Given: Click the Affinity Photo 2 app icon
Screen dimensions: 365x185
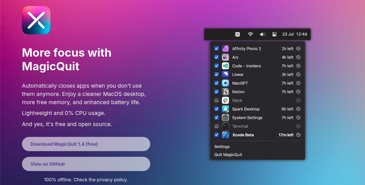Looking at the screenshot, I should coord(225,49).
